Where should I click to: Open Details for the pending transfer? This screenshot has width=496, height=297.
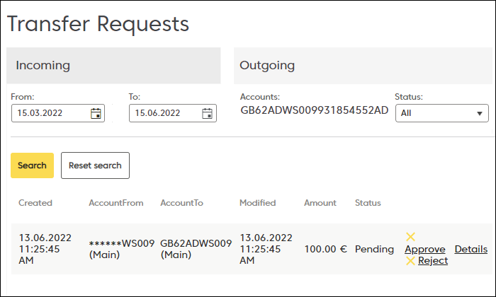tap(470, 249)
